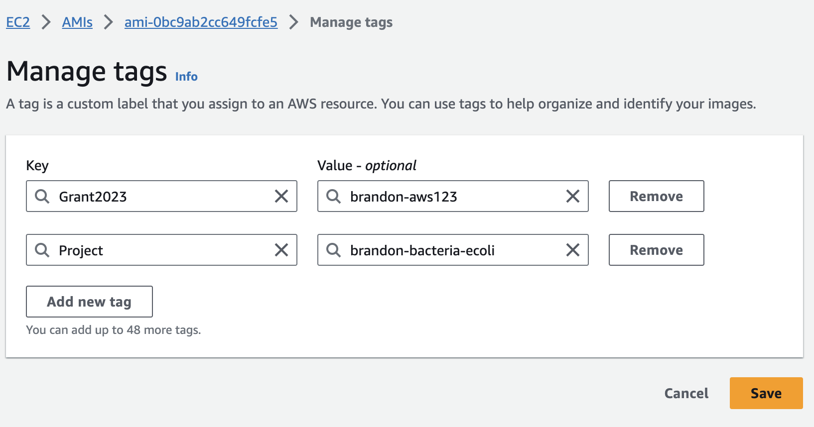Image resolution: width=814 pixels, height=427 pixels.
Task: Add a new tag
Action: coord(89,302)
